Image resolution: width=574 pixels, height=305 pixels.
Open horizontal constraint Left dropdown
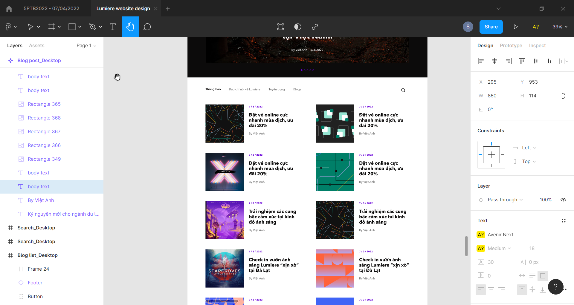pyautogui.click(x=529, y=148)
